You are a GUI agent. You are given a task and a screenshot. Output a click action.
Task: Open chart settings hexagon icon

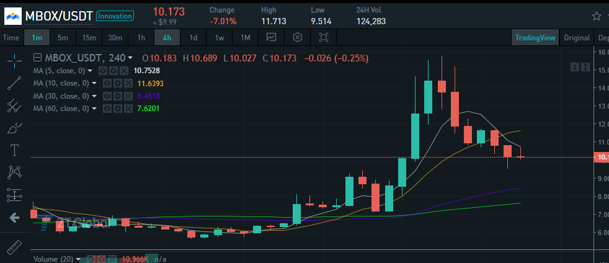pos(298,38)
